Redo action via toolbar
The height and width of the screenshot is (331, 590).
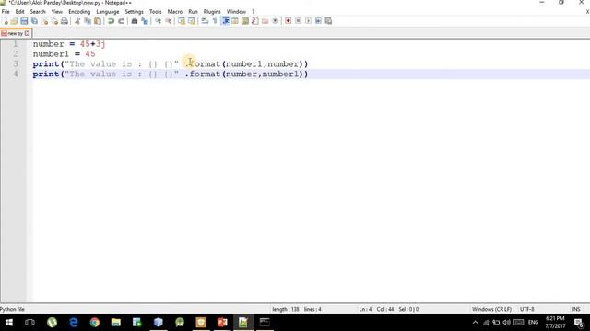121,21
